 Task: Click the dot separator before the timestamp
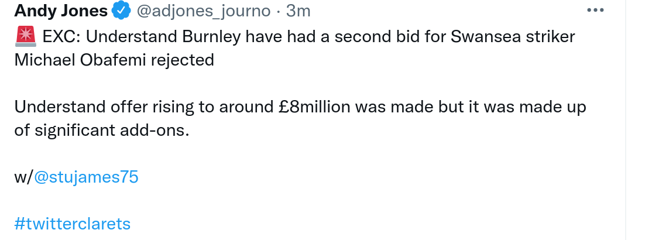[x=278, y=11]
